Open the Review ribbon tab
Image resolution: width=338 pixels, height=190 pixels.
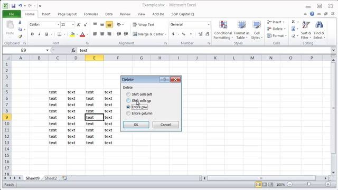click(125, 14)
